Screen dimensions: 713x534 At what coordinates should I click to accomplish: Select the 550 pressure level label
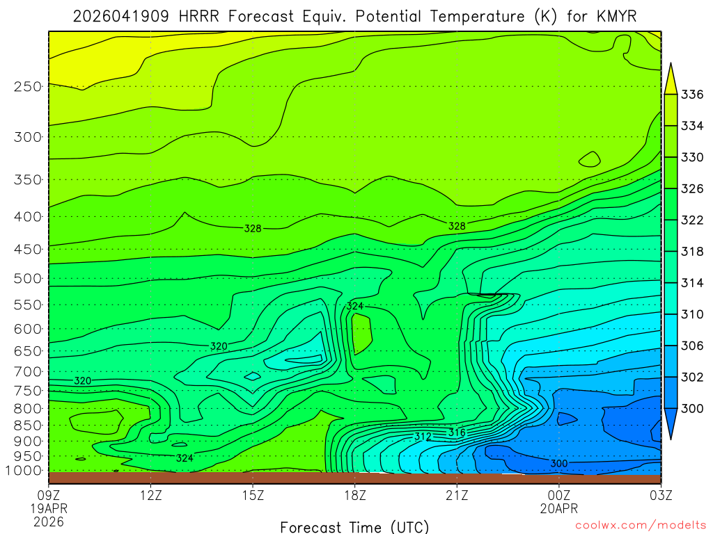coord(28,305)
